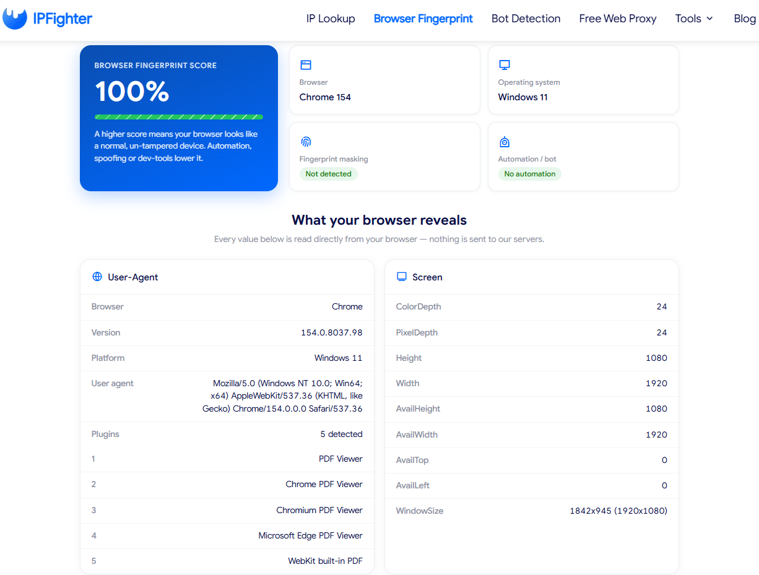The image size is (759, 575).
Task: Click the Width value 1920
Action: click(x=656, y=383)
